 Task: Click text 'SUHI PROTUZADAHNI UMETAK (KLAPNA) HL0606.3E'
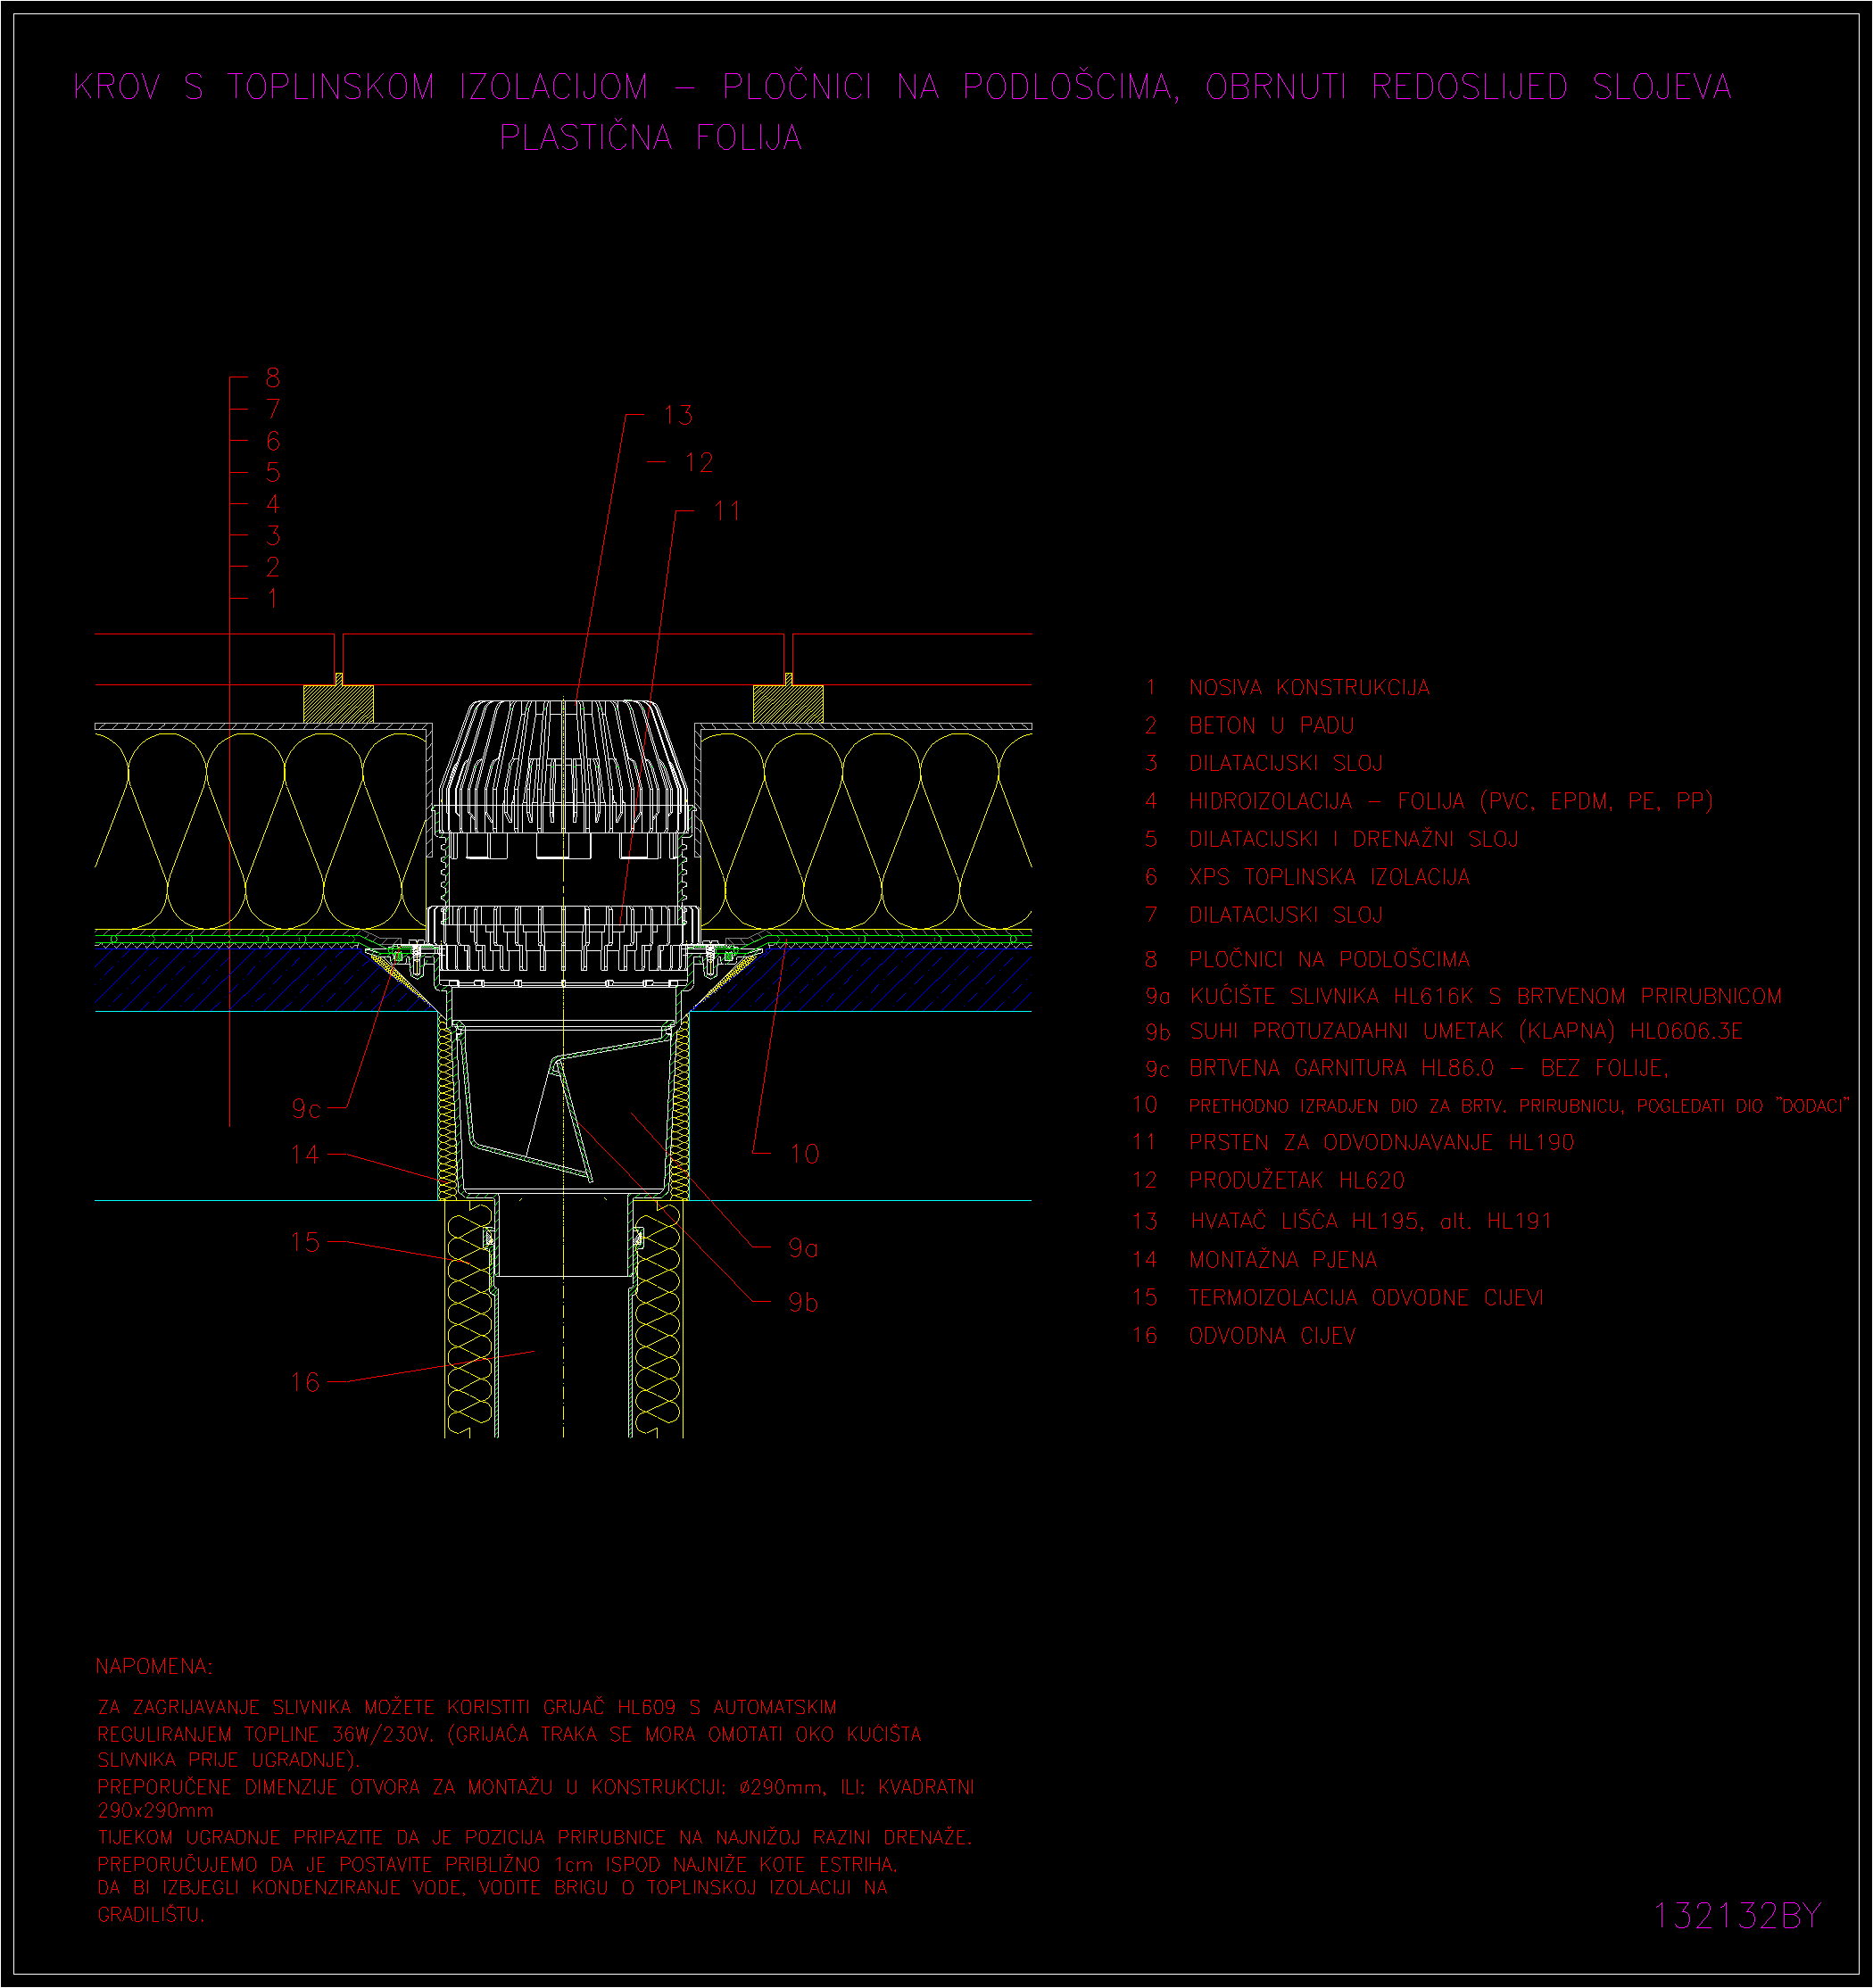click(1466, 1031)
